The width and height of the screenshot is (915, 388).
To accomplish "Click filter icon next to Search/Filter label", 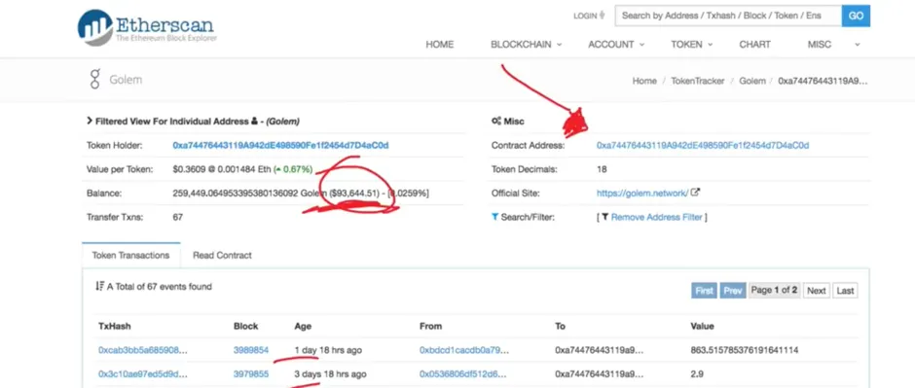I will coord(494,217).
